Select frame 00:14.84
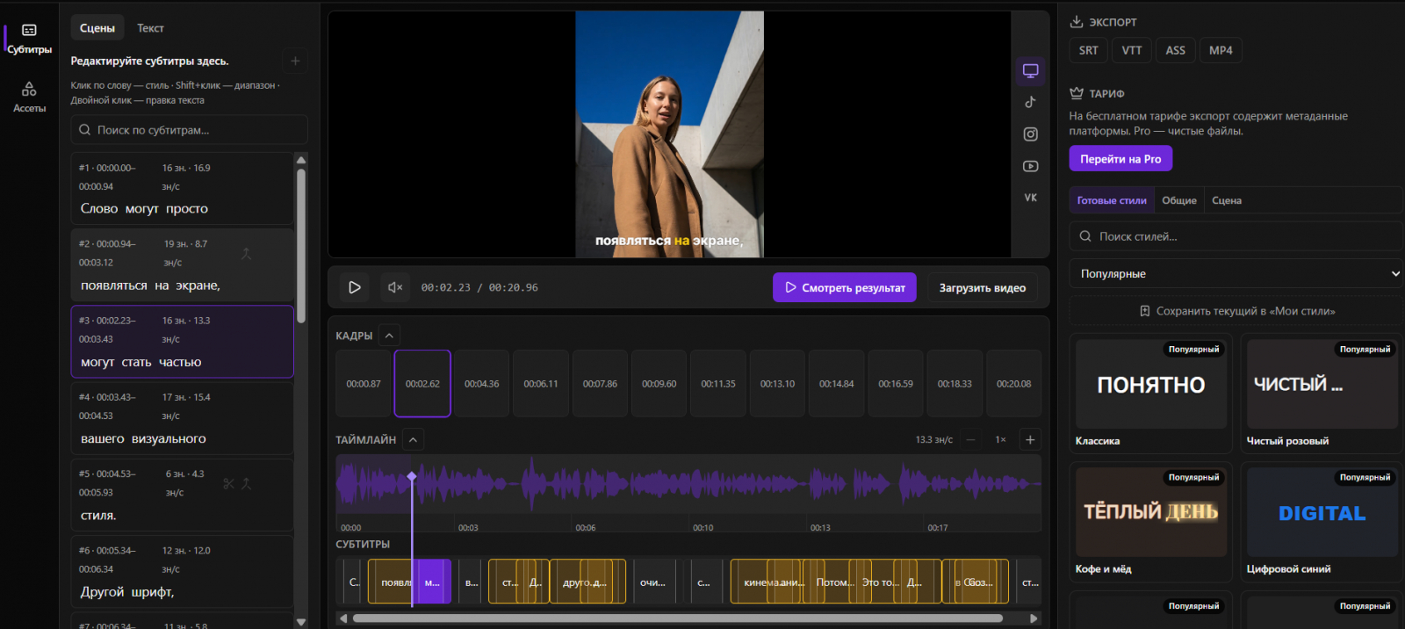This screenshot has width=1405, height=629. pyautogui.click(x=836, y=384)
